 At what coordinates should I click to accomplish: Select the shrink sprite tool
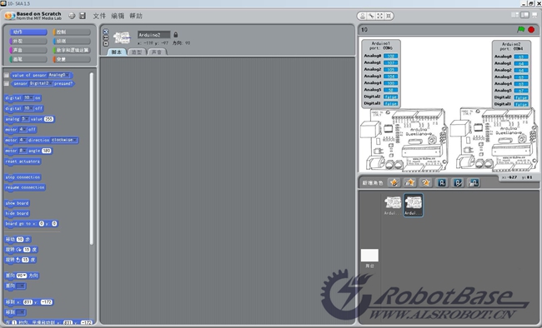tap(389, 16)
